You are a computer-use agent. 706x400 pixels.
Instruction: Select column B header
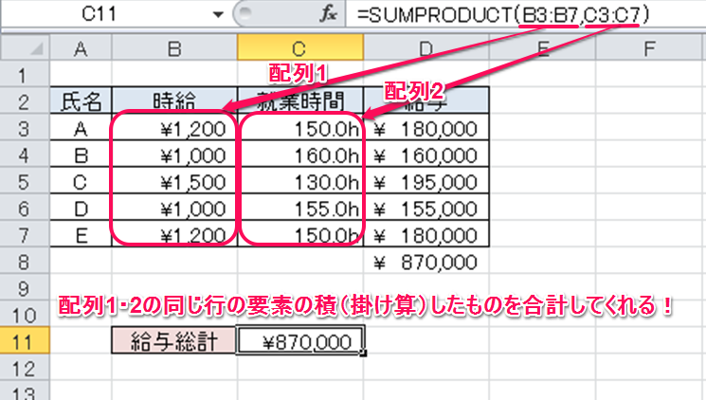pyautogui.click(x=174, y=47)
